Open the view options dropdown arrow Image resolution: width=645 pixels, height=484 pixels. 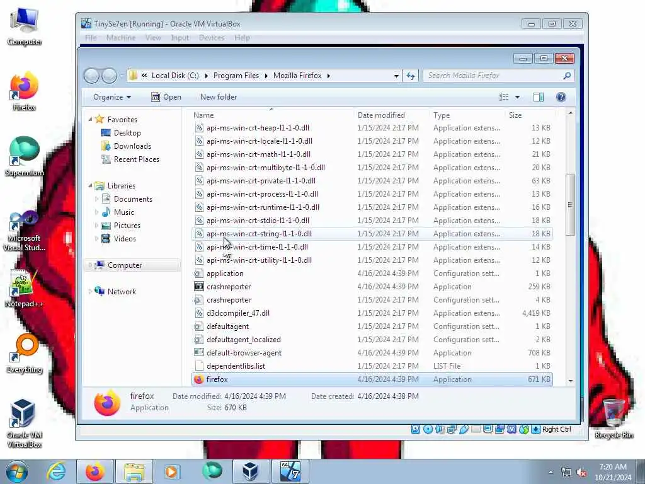[517, 97]
